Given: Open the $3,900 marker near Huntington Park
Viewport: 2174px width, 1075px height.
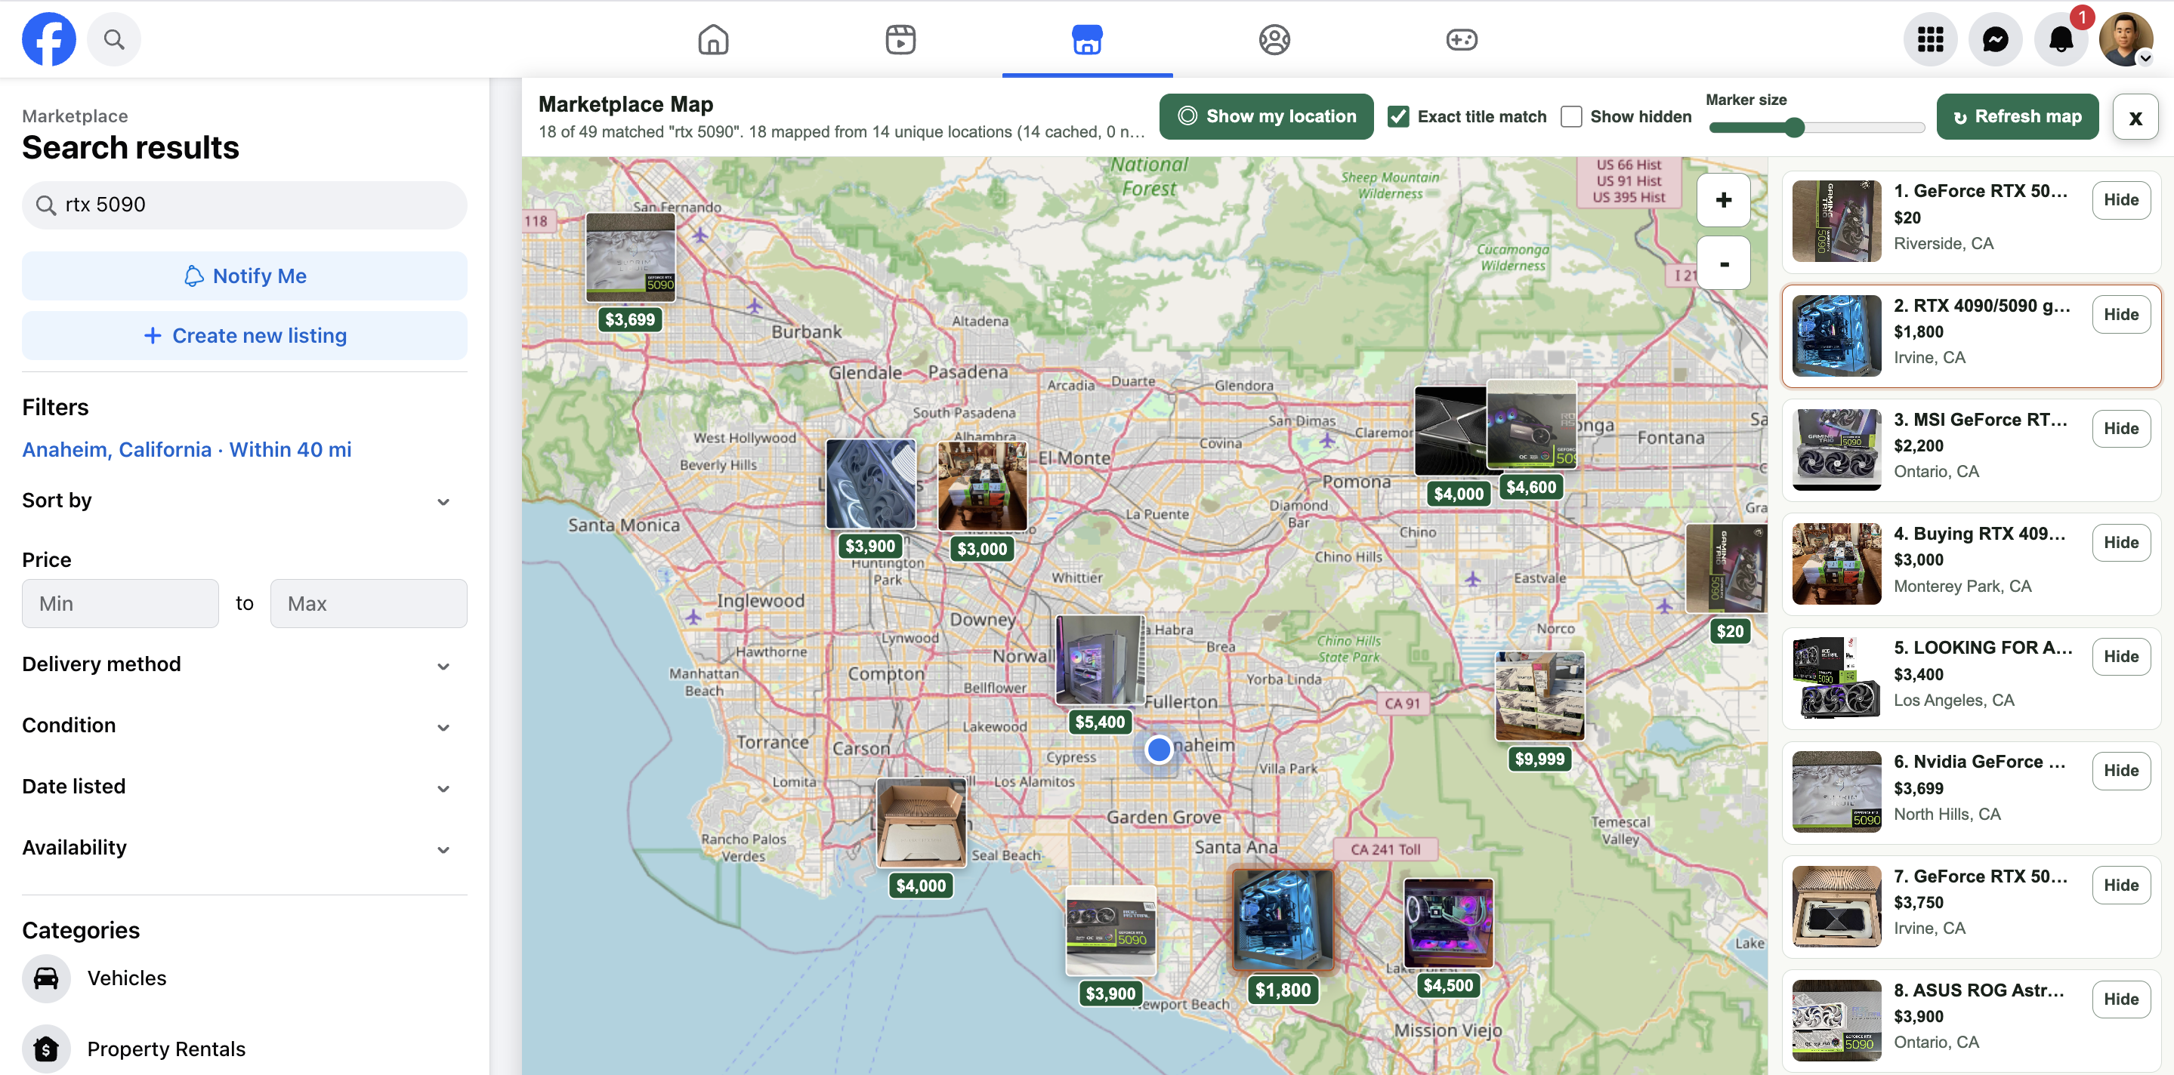Looking at the screenshot, I should coord(870,484).
